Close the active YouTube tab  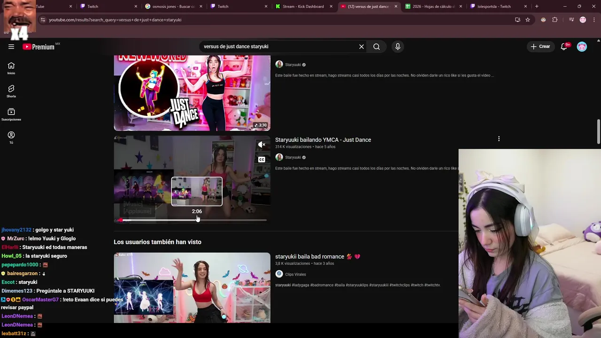coord(396,7)
